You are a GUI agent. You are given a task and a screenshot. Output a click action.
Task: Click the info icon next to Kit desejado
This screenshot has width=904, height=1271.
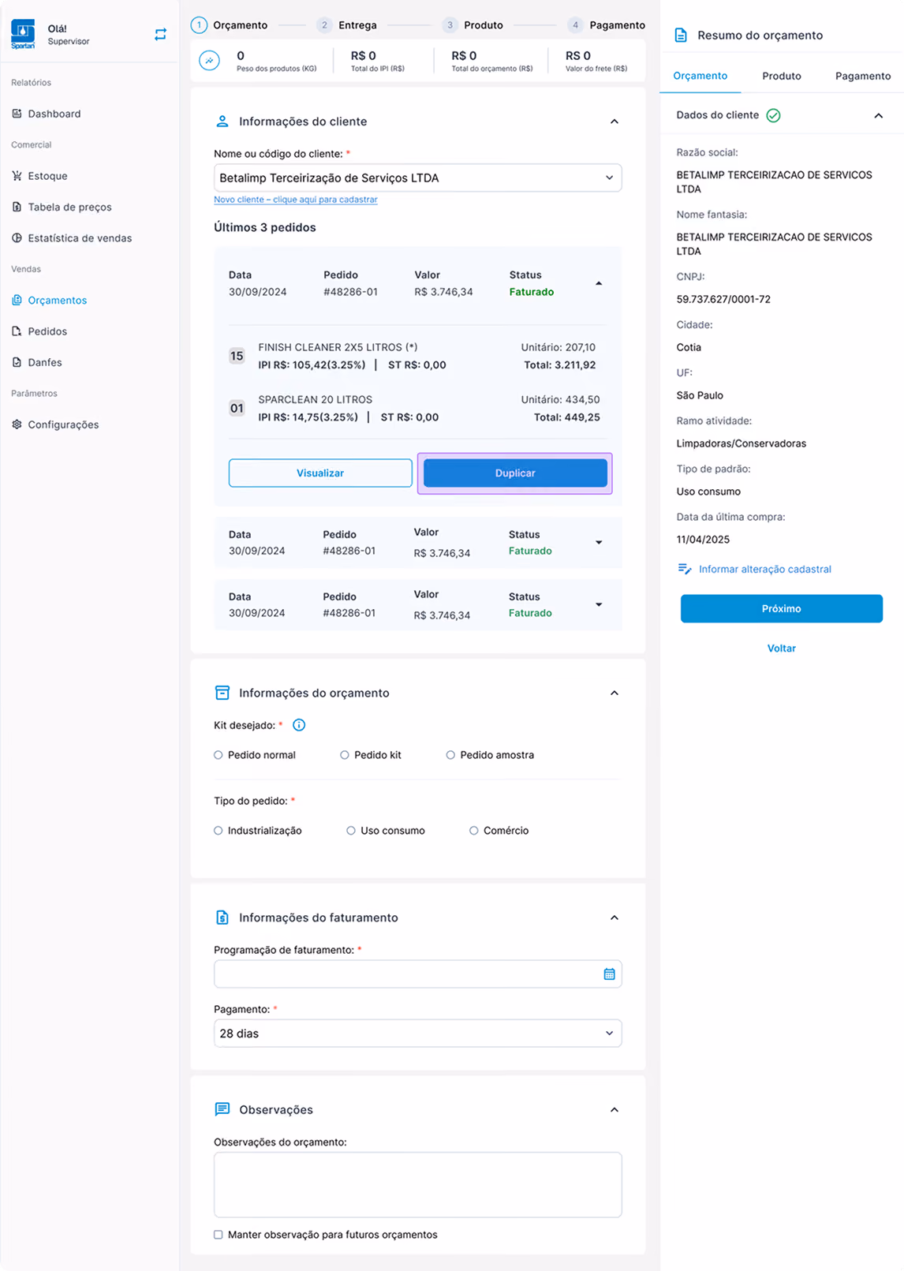tap(299, 725)
